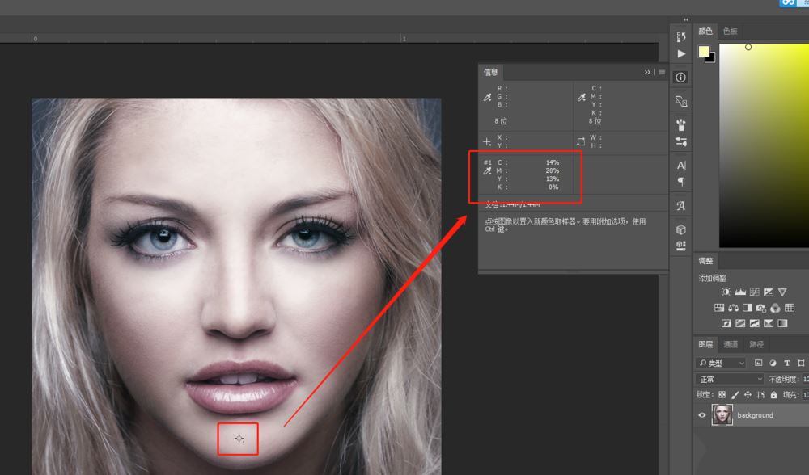Switch to the 通道 Channels tab
809x475 pixels.
pos(731,344)
